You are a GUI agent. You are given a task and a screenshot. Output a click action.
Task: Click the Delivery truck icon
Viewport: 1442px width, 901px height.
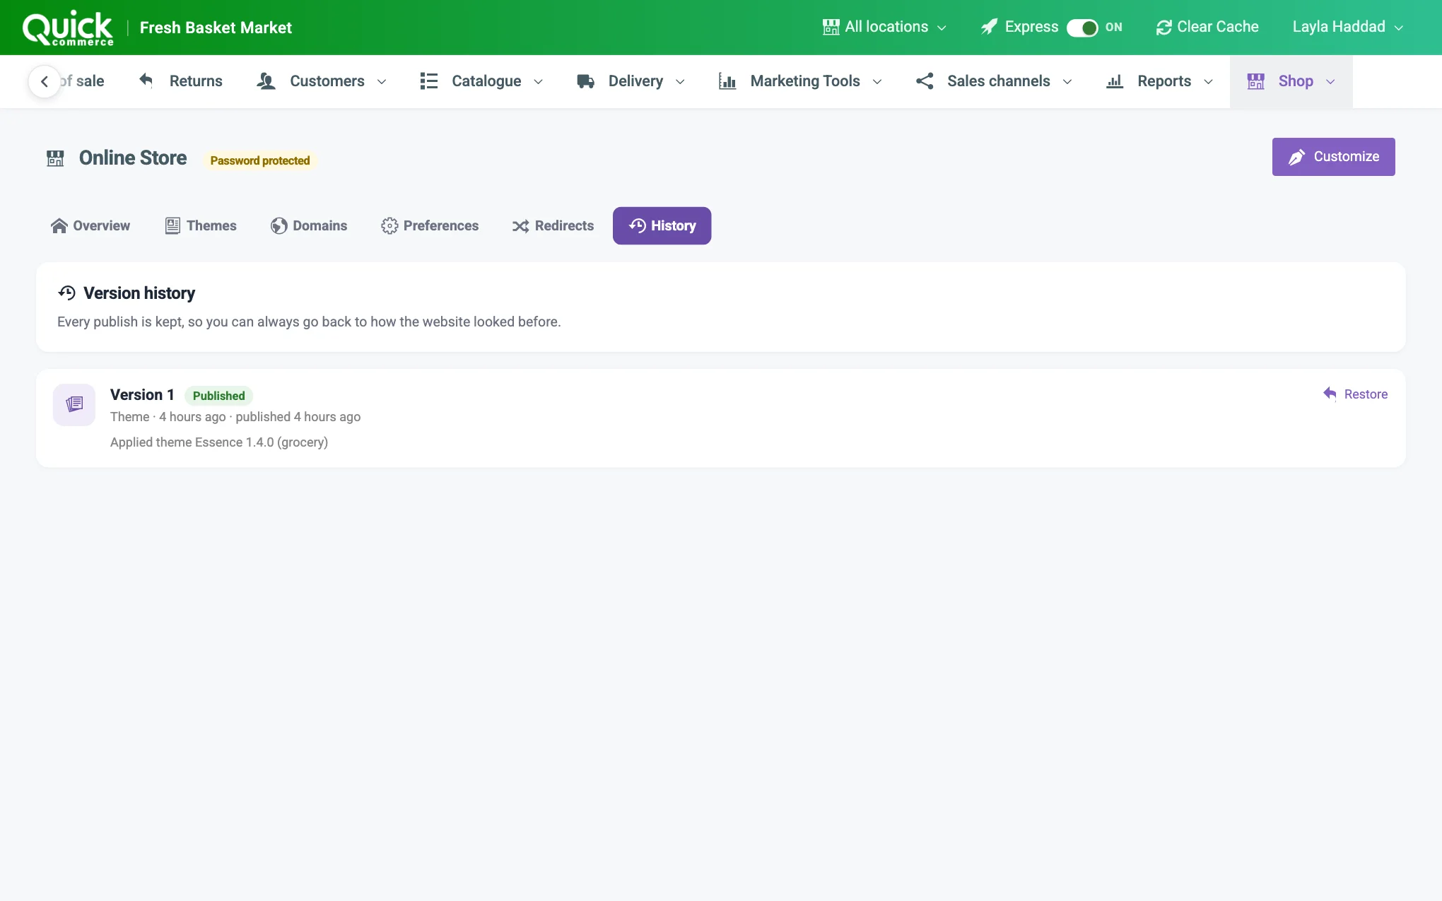[x=585, y=81]
